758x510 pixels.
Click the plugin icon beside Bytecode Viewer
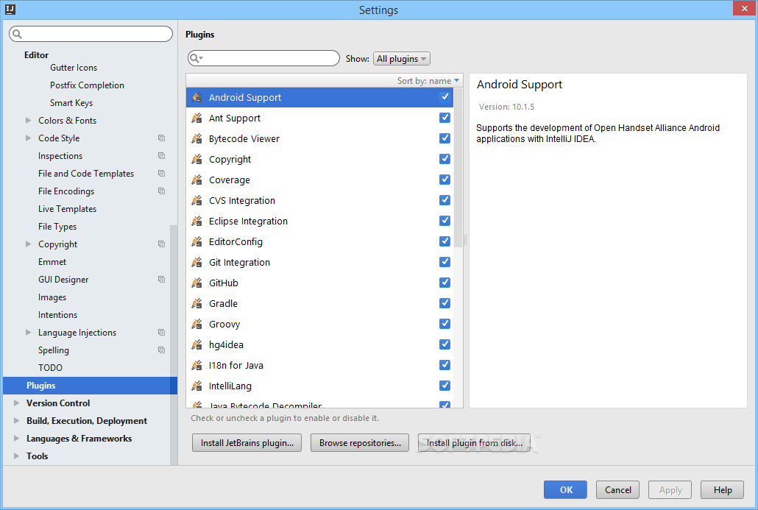[x=196, y=139]
